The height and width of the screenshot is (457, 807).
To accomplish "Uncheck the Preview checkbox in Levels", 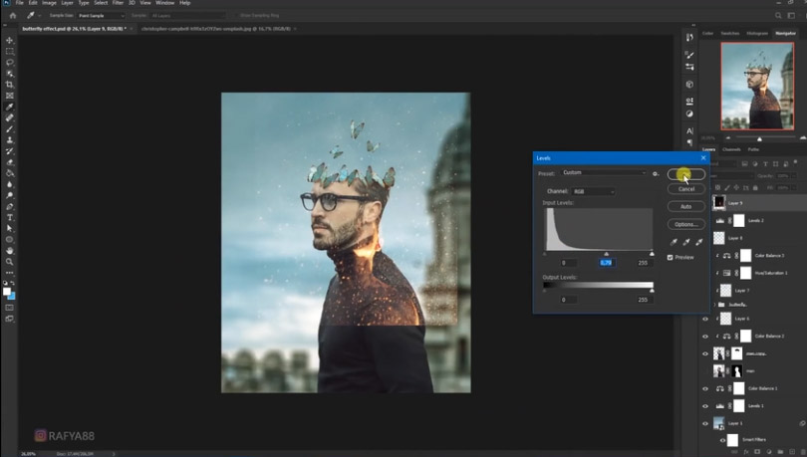I will (671, 257).
